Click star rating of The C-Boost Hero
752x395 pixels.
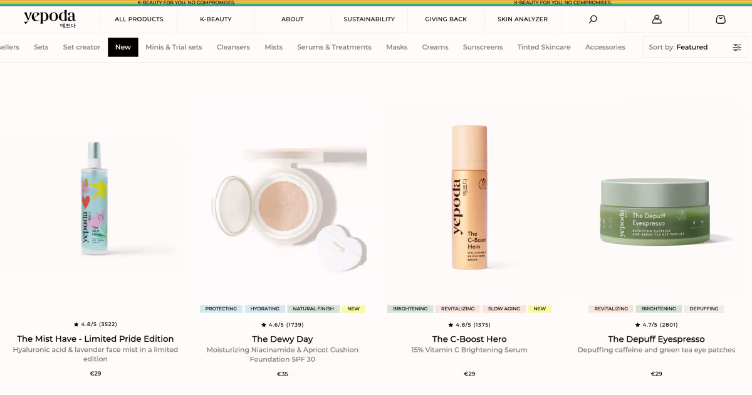469,325
